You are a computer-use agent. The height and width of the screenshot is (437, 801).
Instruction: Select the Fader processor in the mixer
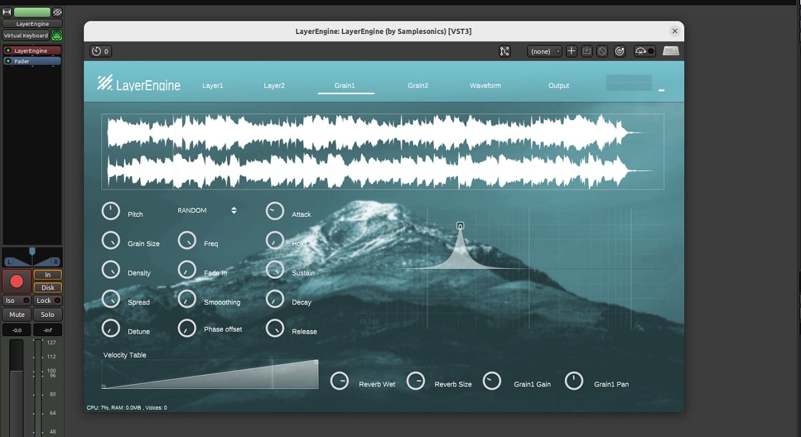pos(32,61)
